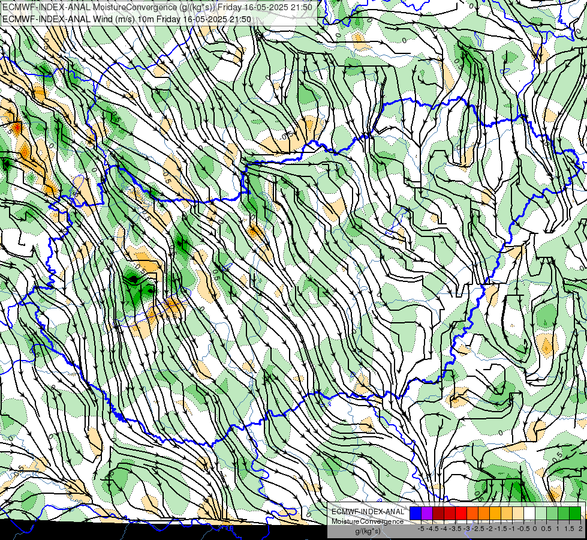Viewport: 587px width, 540px height.
Task: Pick the red-orange swatch between -3 and -2.5
Action: point(472,513)
